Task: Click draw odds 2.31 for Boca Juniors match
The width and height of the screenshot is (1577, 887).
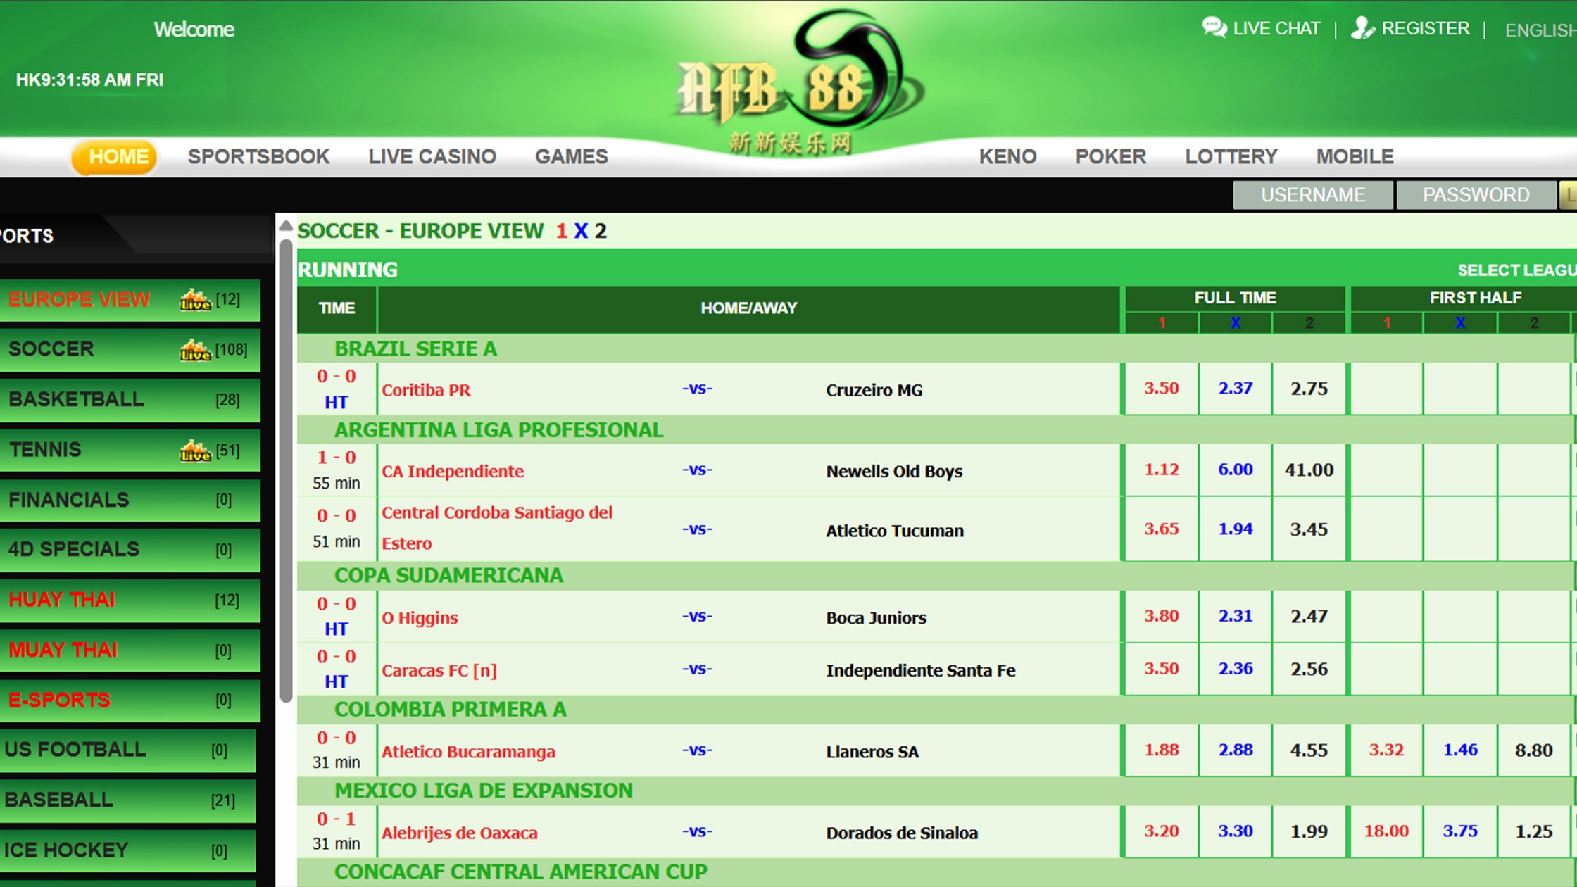Action: (1236, 616)
